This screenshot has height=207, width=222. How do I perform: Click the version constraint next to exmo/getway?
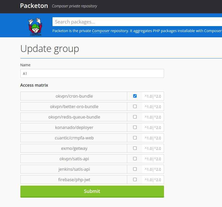tap(153, 148)
